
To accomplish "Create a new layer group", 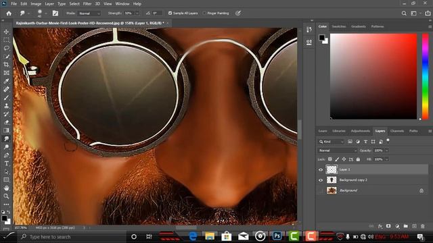I will (406, 226).
